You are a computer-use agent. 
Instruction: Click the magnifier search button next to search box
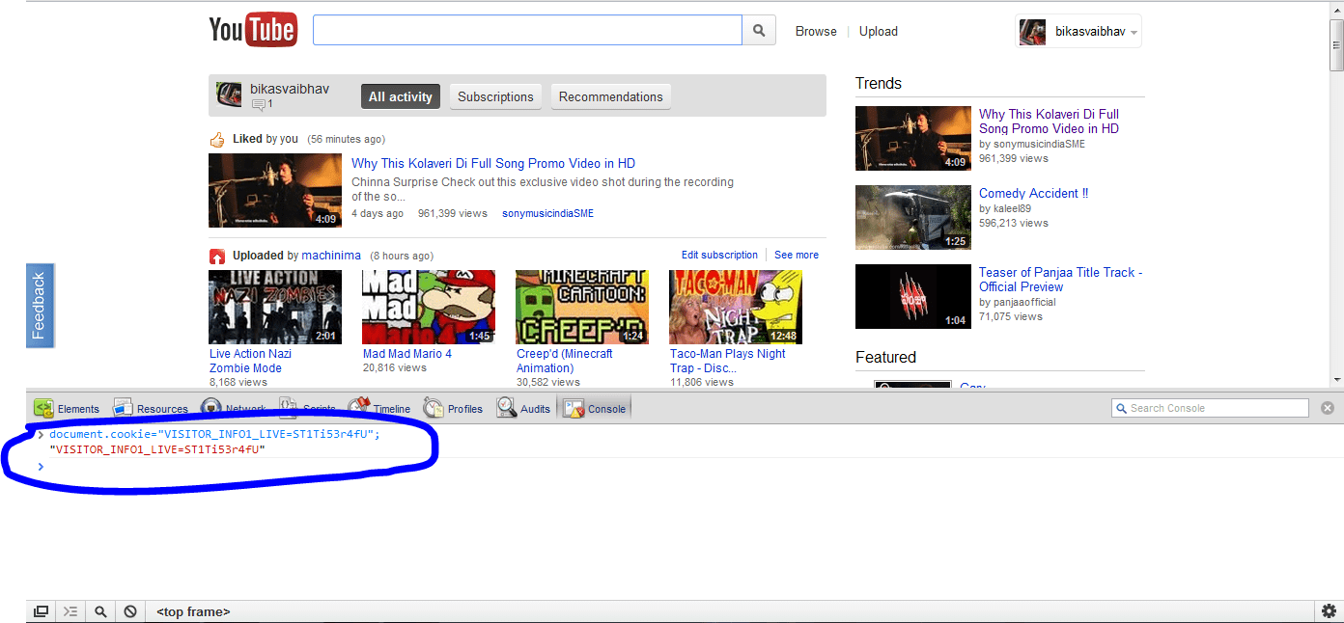tap(759, 30)
